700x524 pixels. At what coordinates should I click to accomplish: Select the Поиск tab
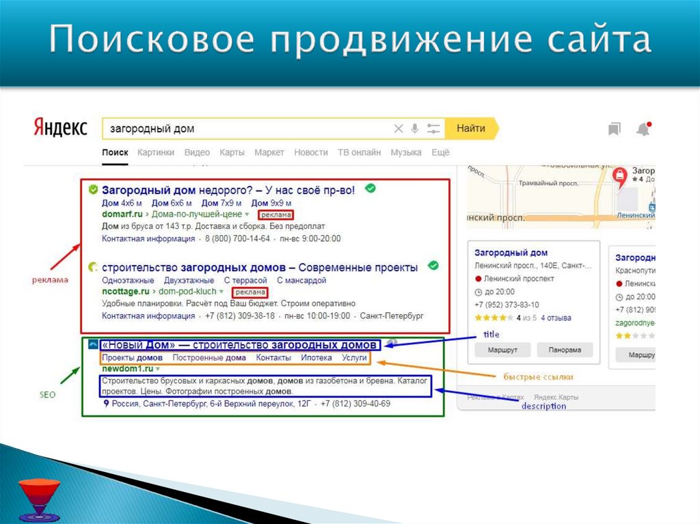click(x=115, y=152)
